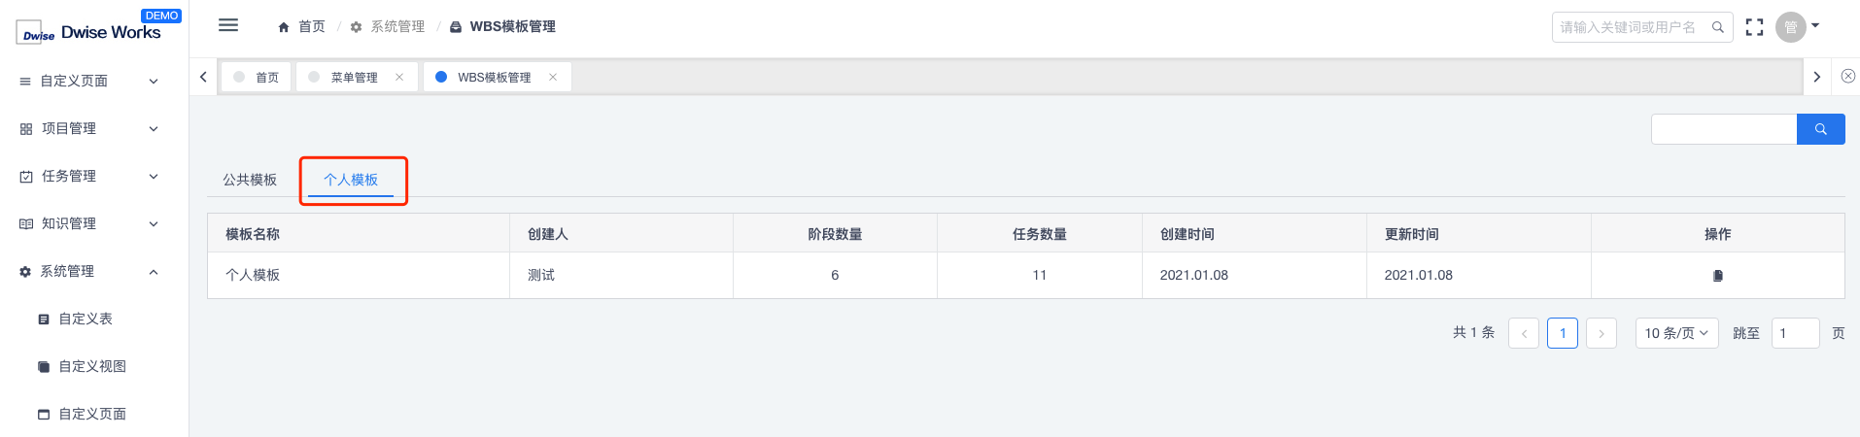1860x437 pixels.
Task: Close the 菜单管理 tab
Action: [399, 78]
